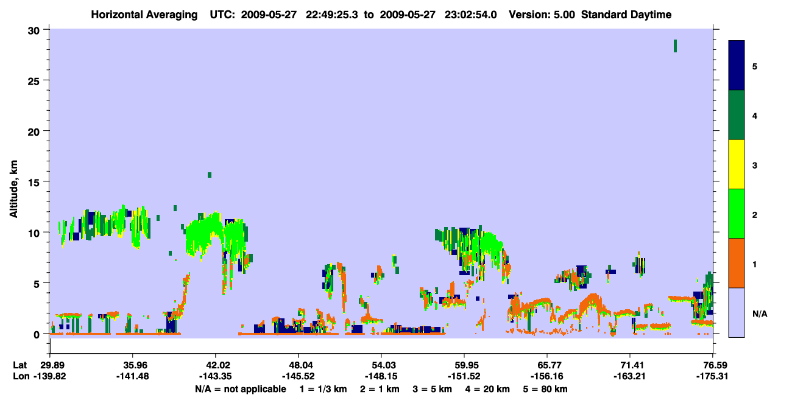The height and width of the screenshot is (406, 792).
Task: Click the isolated green feature near 28 km altitude
Action: pyautogui.click(x=675, y=46)
